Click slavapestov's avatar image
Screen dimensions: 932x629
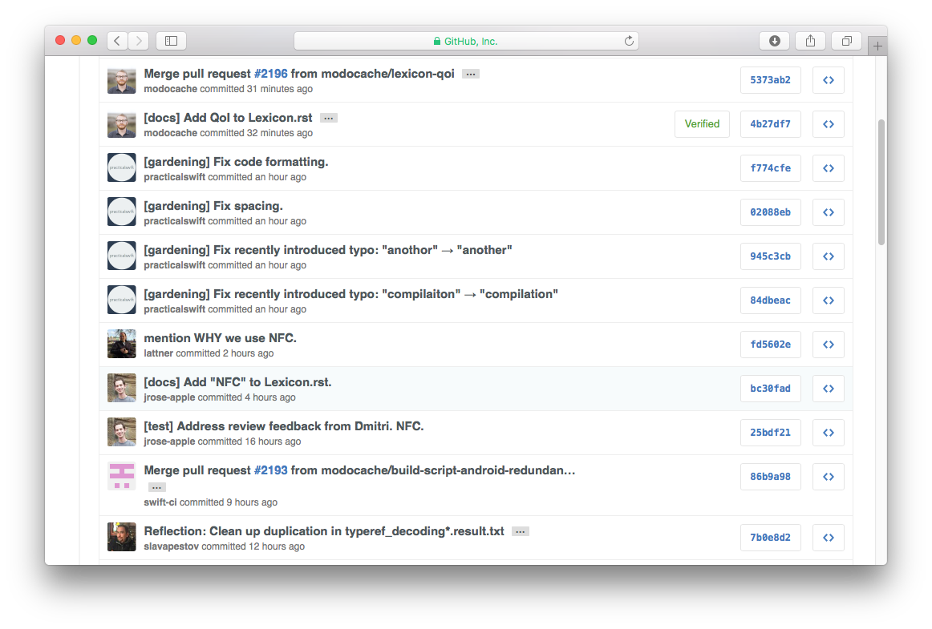(122, 538)
